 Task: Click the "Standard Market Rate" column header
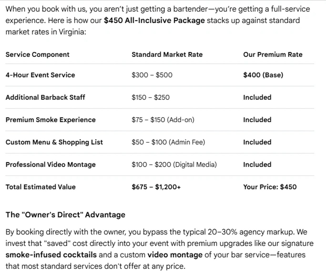coord(167,55)
